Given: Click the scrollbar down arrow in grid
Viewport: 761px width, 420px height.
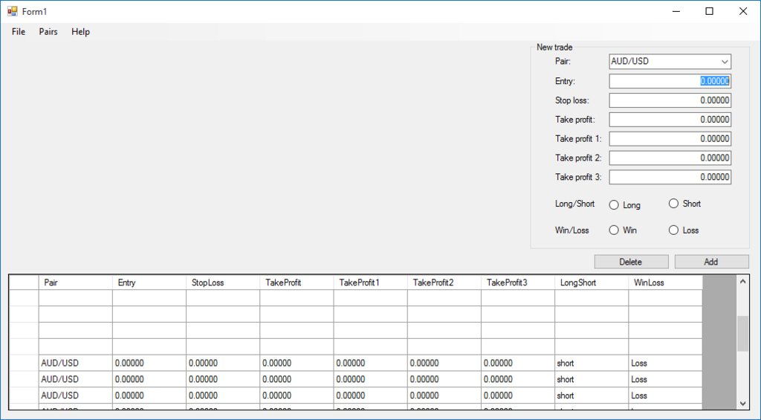Looking at the screenshot, I should pos(742,402).
